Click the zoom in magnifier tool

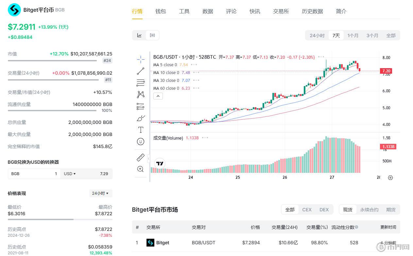coord(141,169)
